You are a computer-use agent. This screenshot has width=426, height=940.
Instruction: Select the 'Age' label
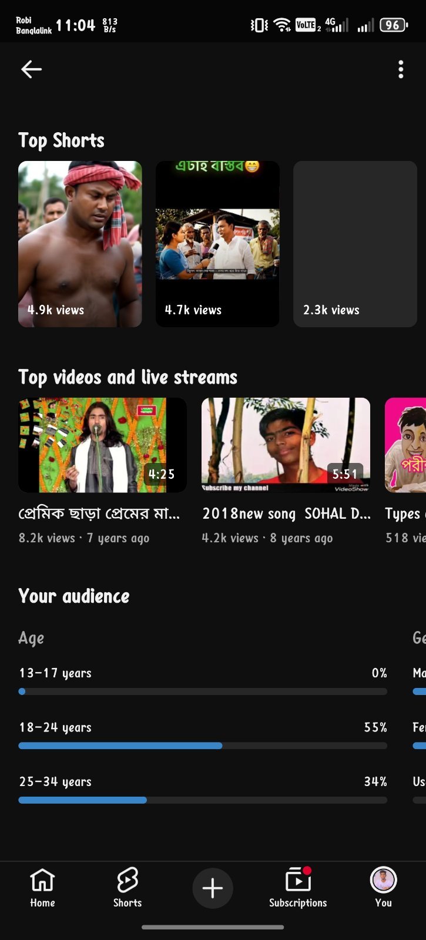(x=31, y=639)
